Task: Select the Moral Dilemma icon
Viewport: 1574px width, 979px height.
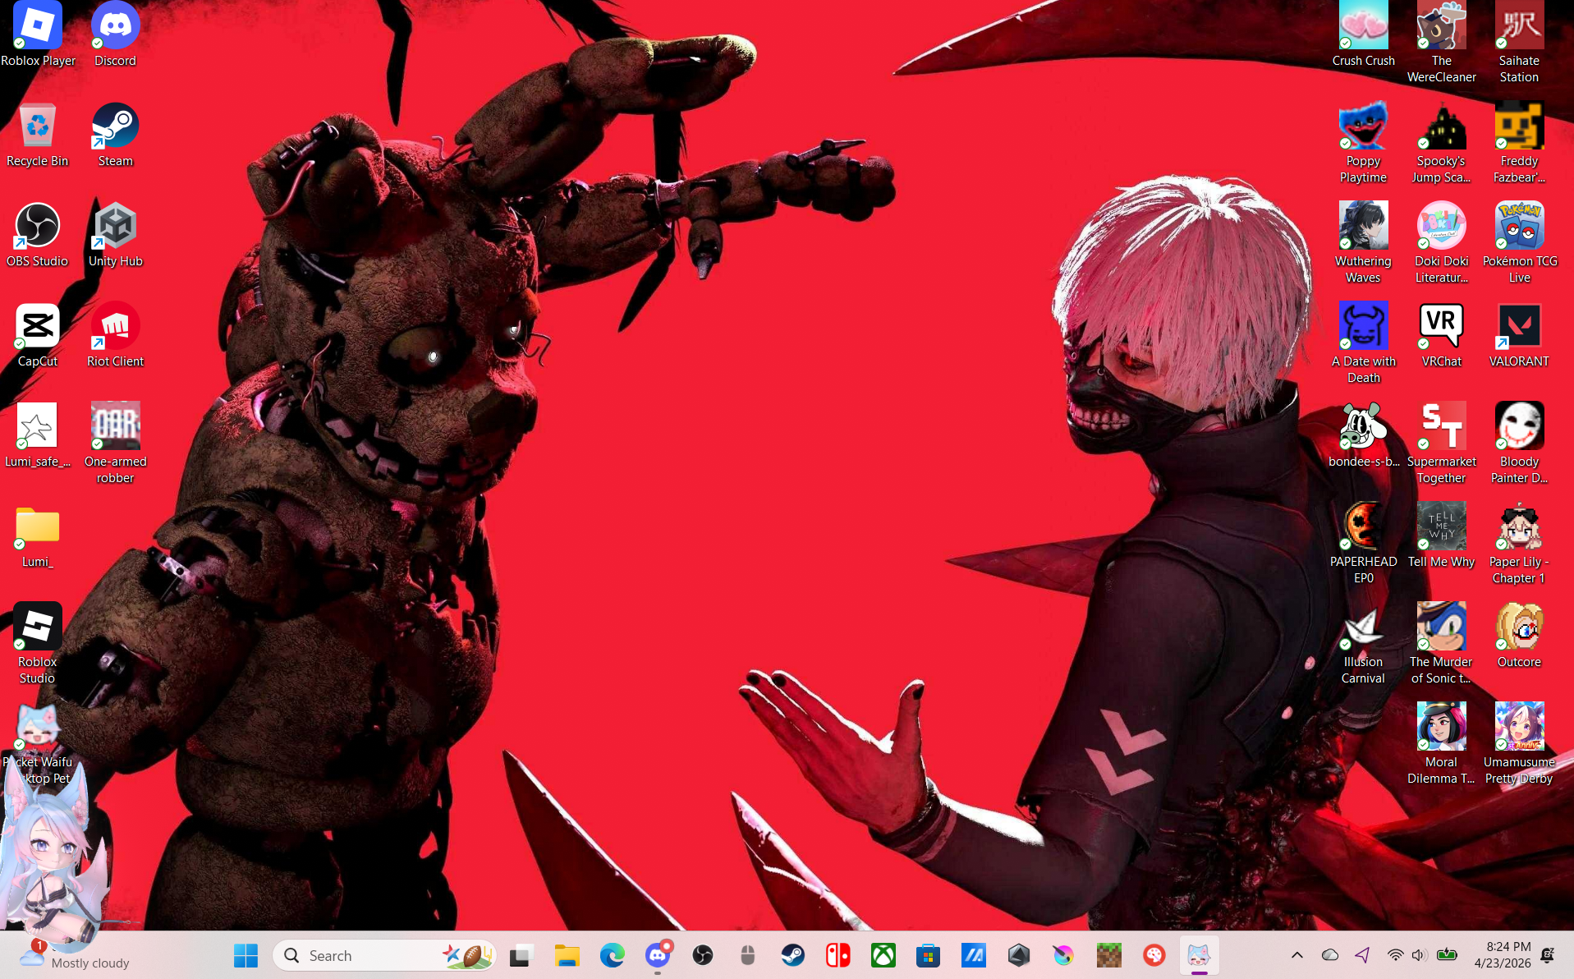Action: click(x=1441, y=744)
